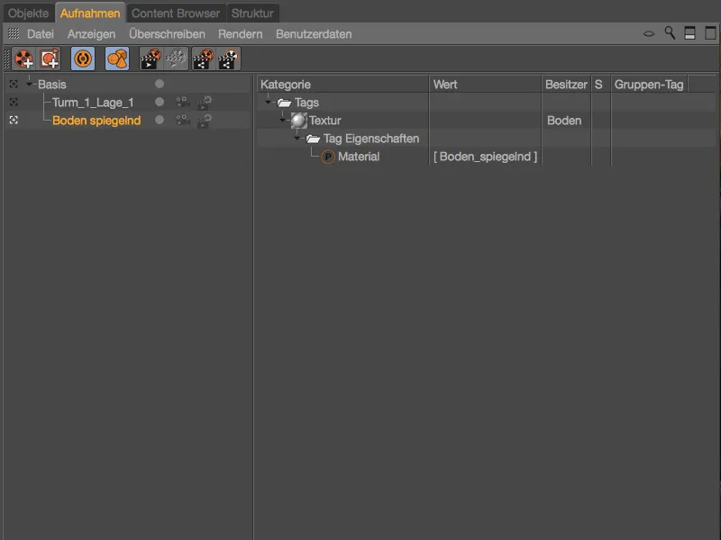Click the last Team Render clapperboard icon

click(229, 58)
